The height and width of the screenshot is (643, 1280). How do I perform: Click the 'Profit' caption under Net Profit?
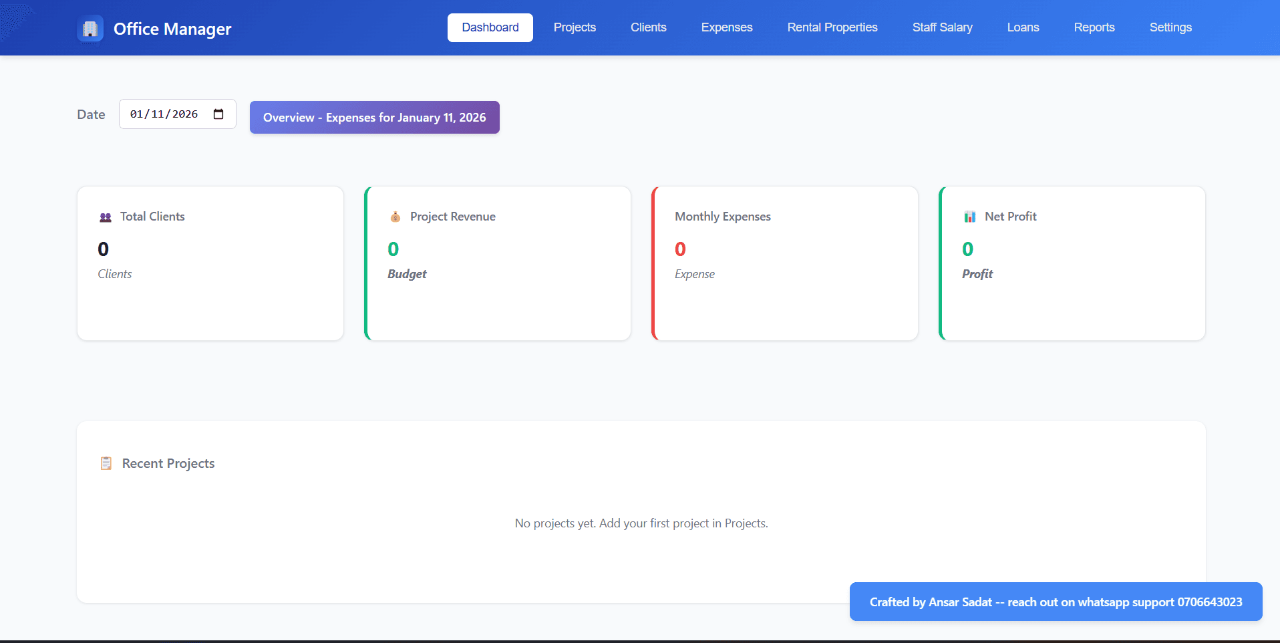pos(977,274)
